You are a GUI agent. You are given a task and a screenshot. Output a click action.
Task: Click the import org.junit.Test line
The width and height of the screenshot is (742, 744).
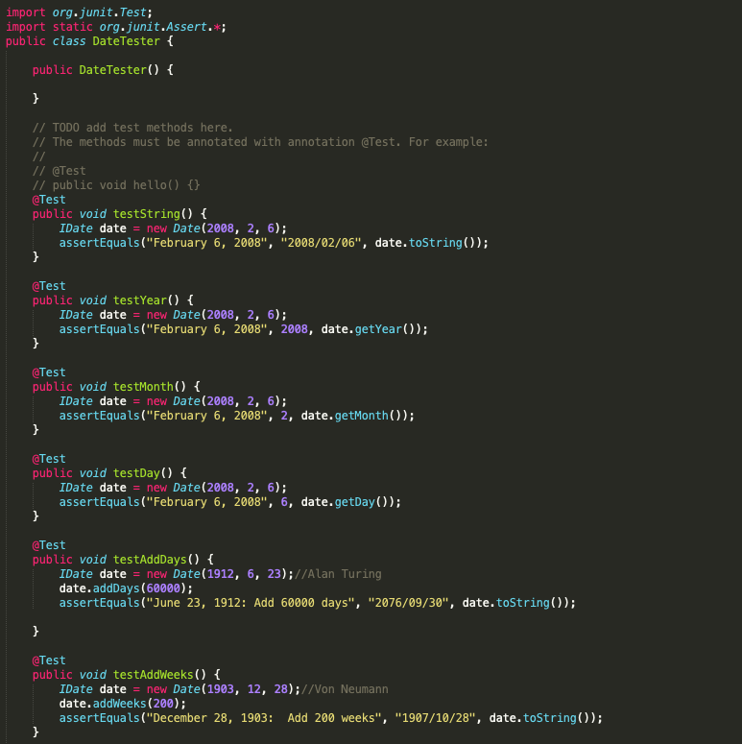[80, 12]
